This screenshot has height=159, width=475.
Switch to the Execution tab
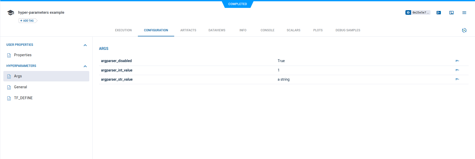coord(123,30)
